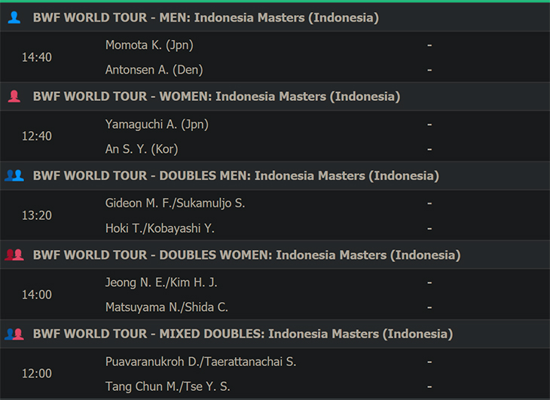
Task: Click the mixed doubles blue-red pair icon
Action: 14,334
